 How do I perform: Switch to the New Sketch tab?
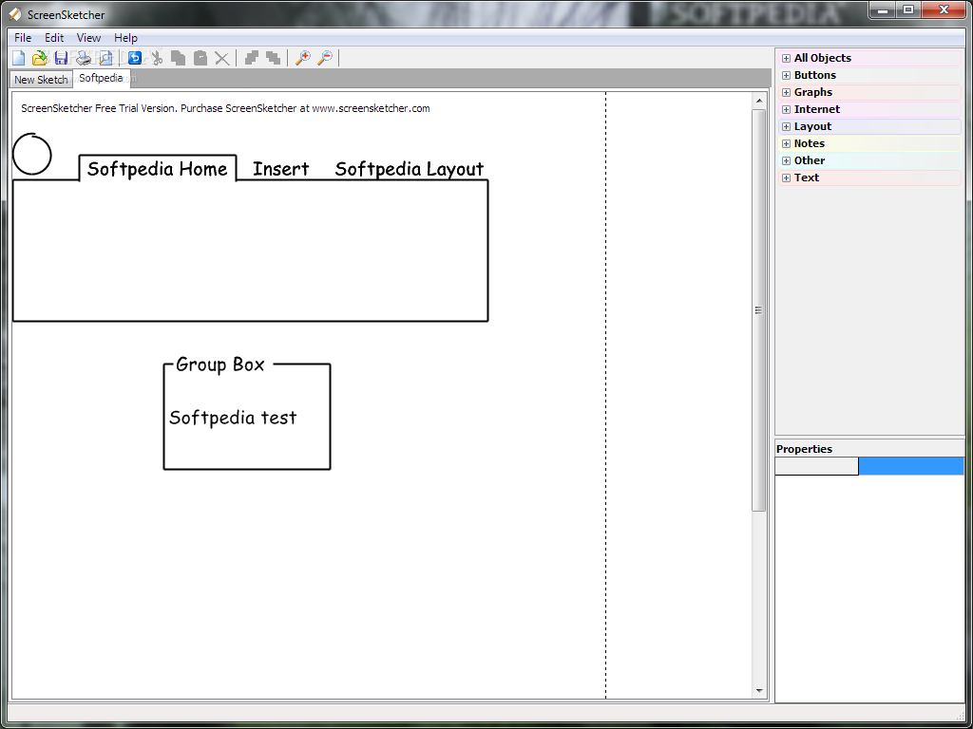(41, 80)
